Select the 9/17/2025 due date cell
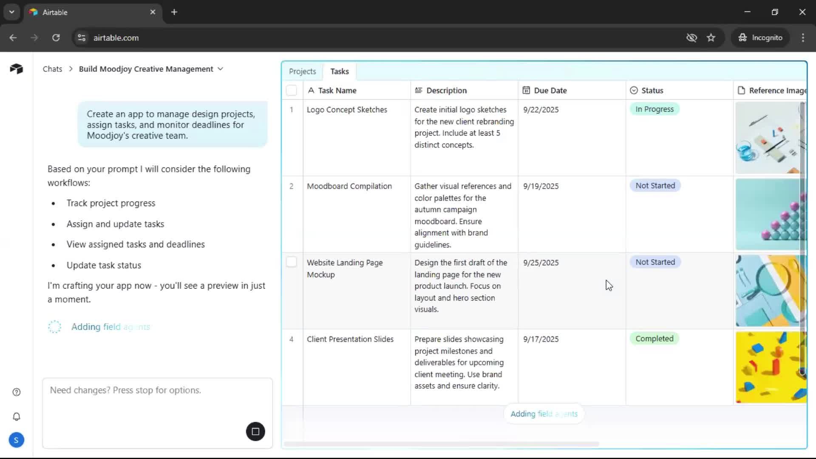This screenshot has width=816, height=459. [x=572, y=367]
